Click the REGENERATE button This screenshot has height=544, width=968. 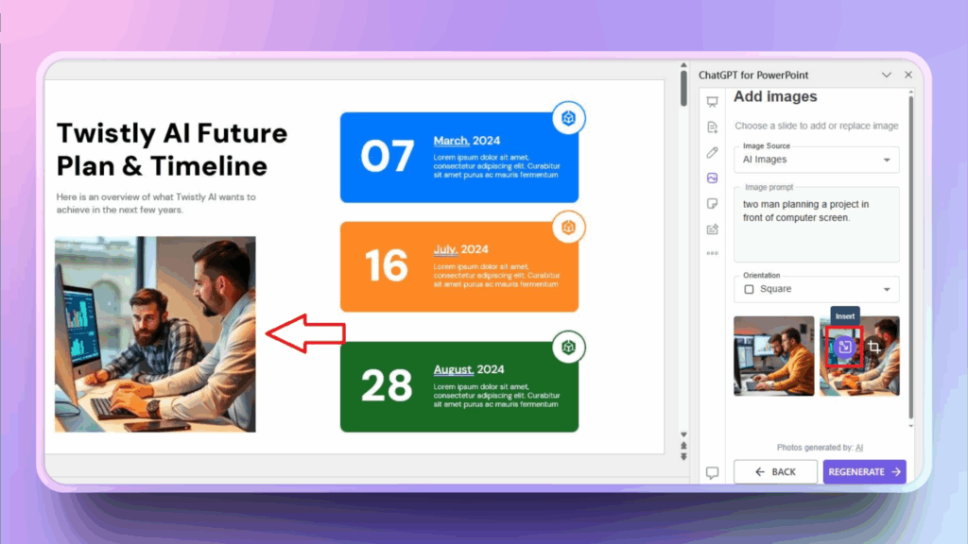coord(864,471)
